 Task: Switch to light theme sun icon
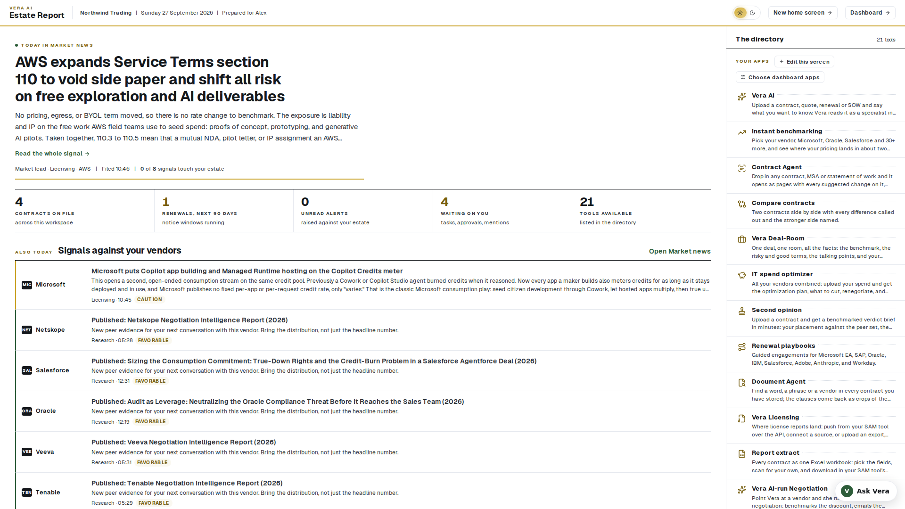740,13
